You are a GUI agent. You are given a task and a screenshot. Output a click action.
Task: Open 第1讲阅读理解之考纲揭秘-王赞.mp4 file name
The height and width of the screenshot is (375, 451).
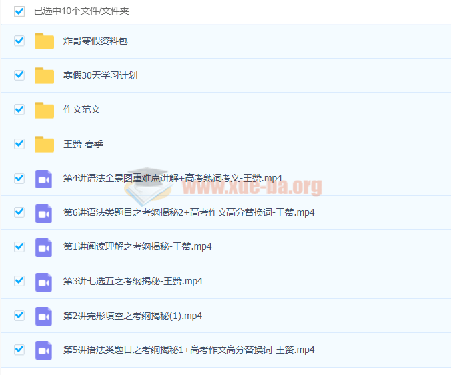137,247
